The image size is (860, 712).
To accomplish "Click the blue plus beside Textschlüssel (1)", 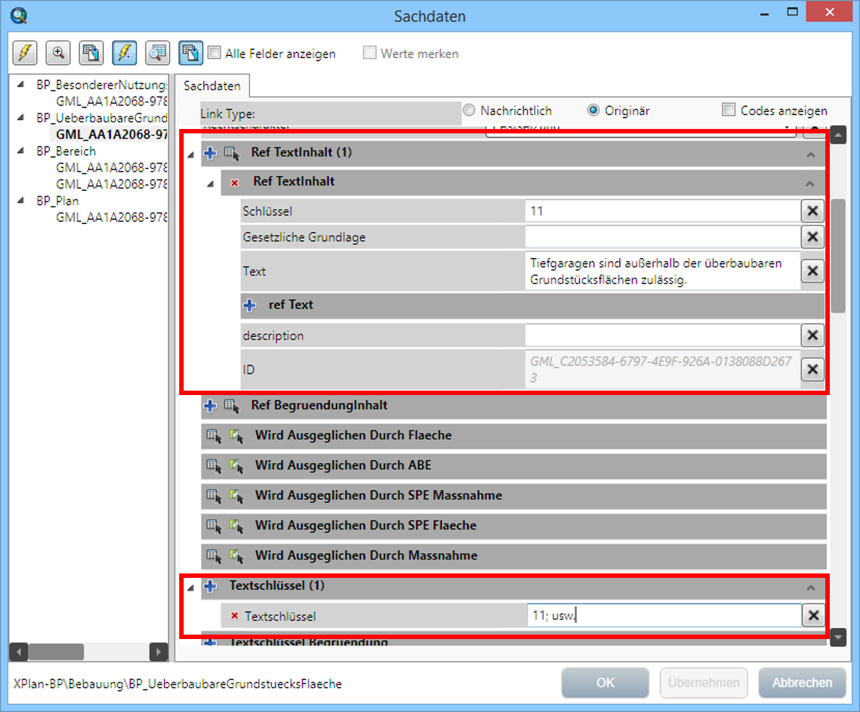I will [210, 587].
